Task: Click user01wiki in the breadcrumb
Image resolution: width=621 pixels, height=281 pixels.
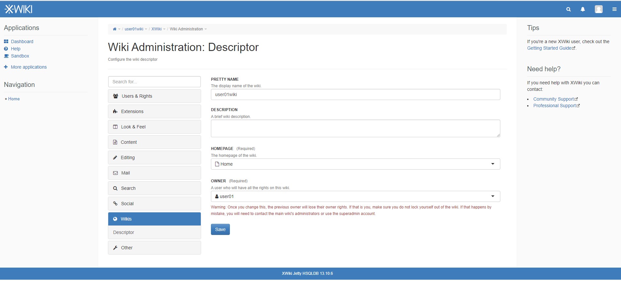Action: click(134, 29)
